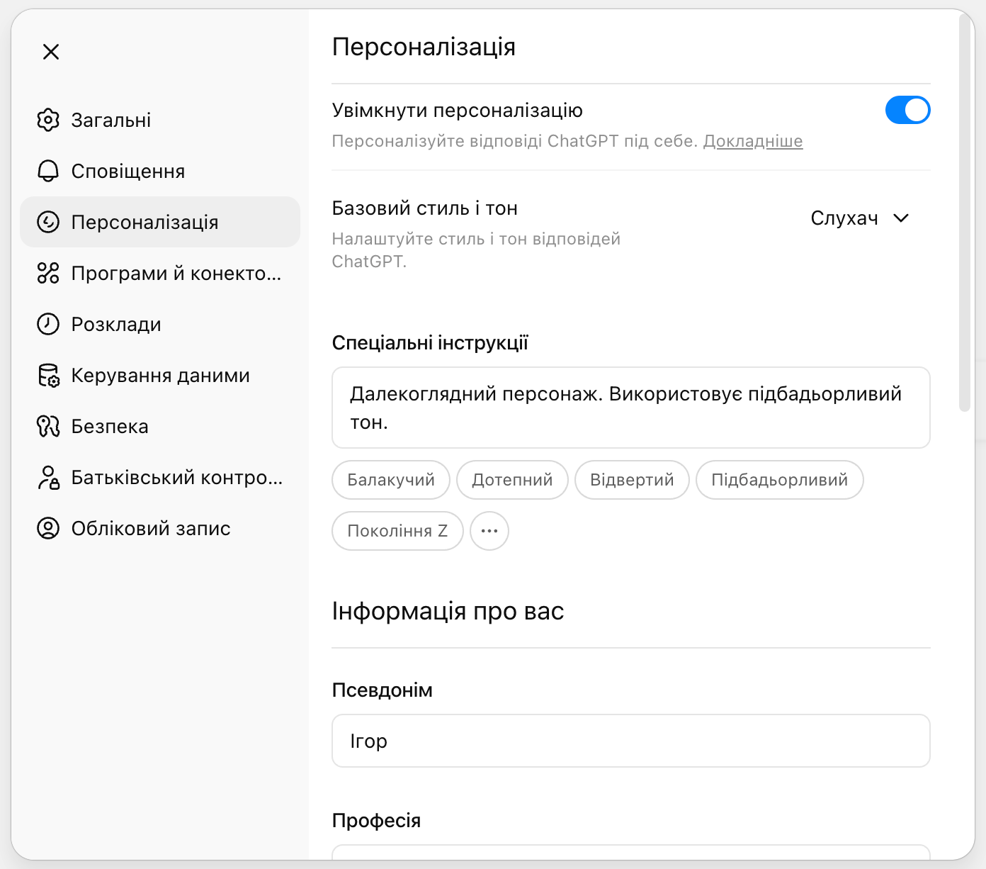Click the bell icon for Сповіщення
The width and height of the screenshot is (986, 869).
click(48, 171)
